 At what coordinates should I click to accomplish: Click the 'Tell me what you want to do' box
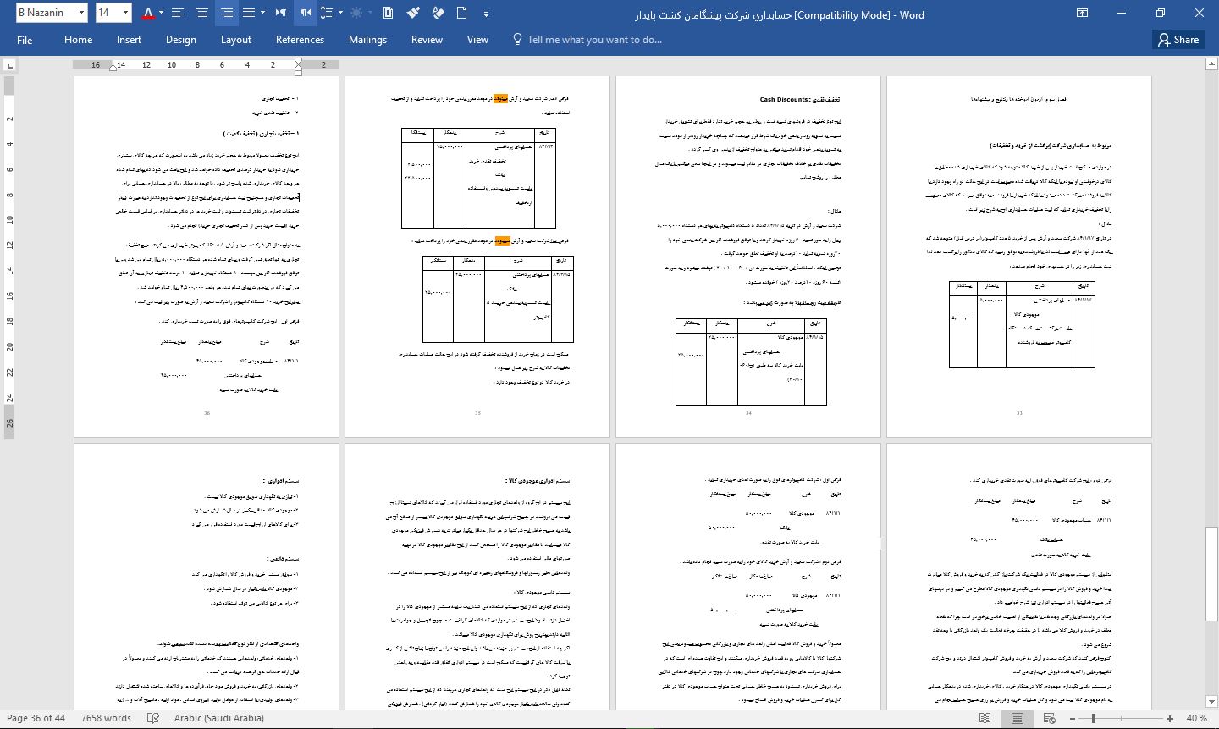[594, 40]
